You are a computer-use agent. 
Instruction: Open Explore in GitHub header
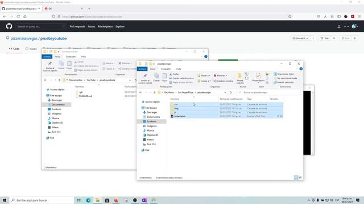coord(120,27)
